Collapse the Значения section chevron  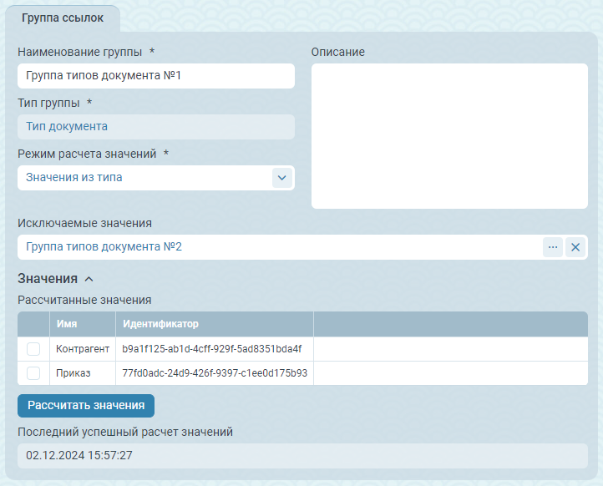89,279
